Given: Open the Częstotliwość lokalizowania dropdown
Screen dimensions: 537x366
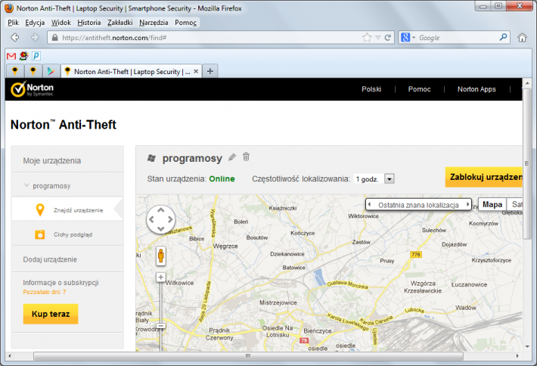Looking at the screenshot, I should coord(389,178).
